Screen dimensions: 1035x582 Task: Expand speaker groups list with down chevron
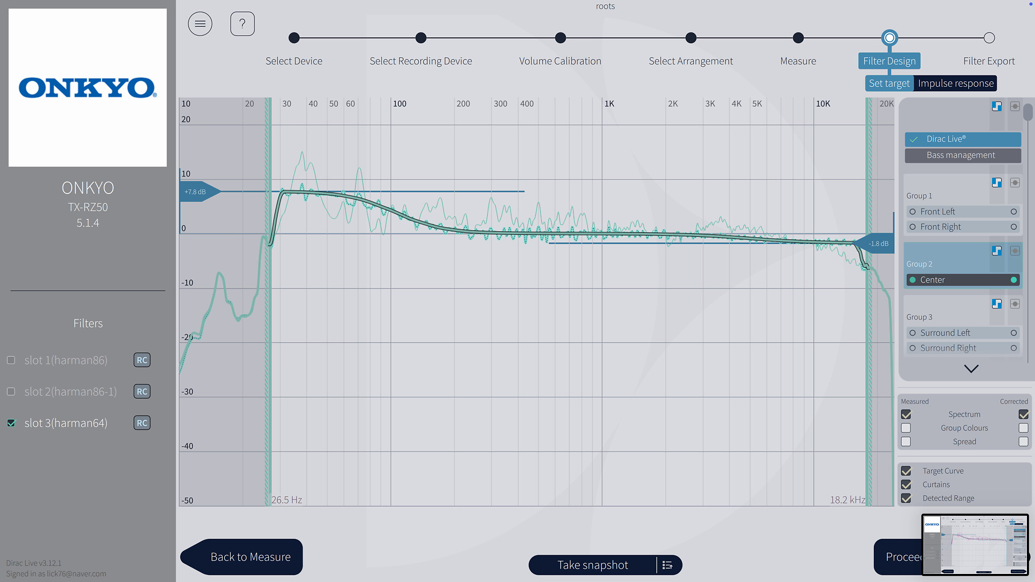click(971, 369)
